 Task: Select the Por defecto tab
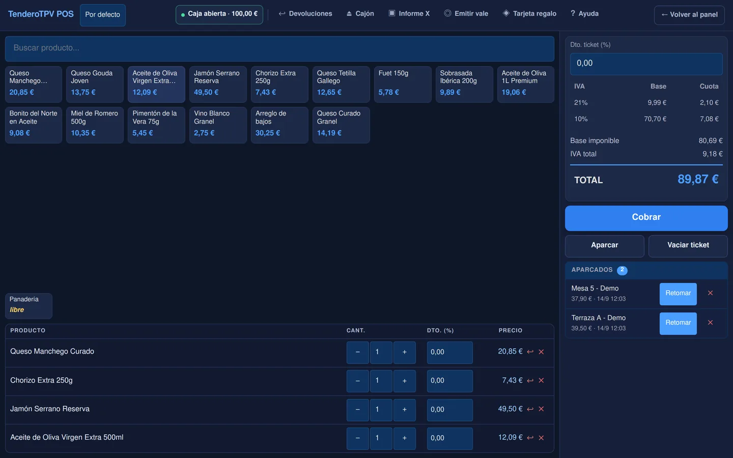click(x=103, y=15)
